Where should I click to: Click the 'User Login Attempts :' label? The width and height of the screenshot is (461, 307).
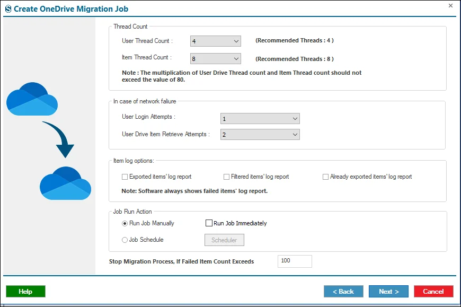tap(148, 117)
